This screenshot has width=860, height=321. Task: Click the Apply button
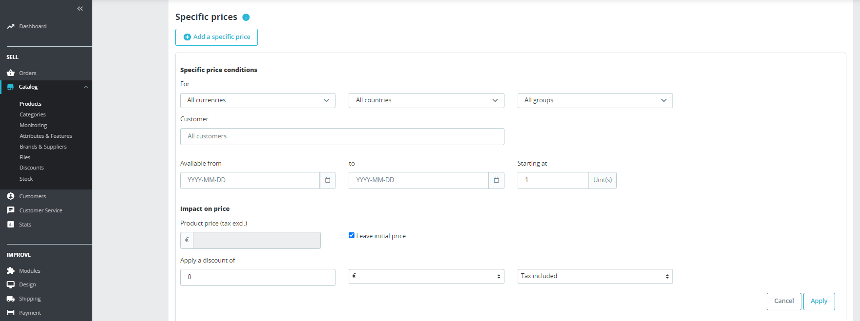click(819, 301)
